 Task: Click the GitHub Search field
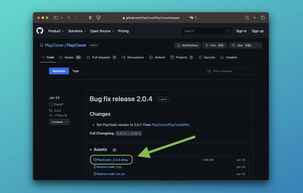[x=207, y=31]
